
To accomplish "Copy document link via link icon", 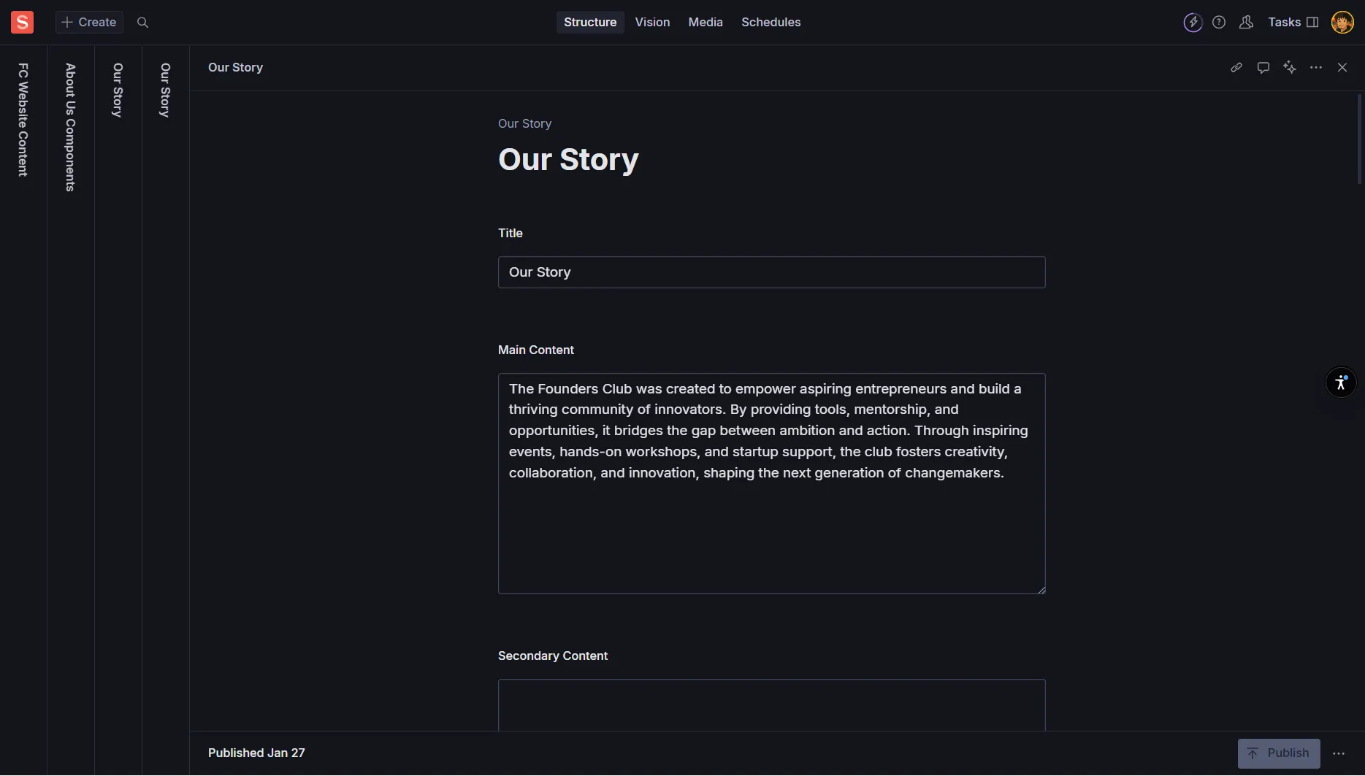I will pos(1236,68).
